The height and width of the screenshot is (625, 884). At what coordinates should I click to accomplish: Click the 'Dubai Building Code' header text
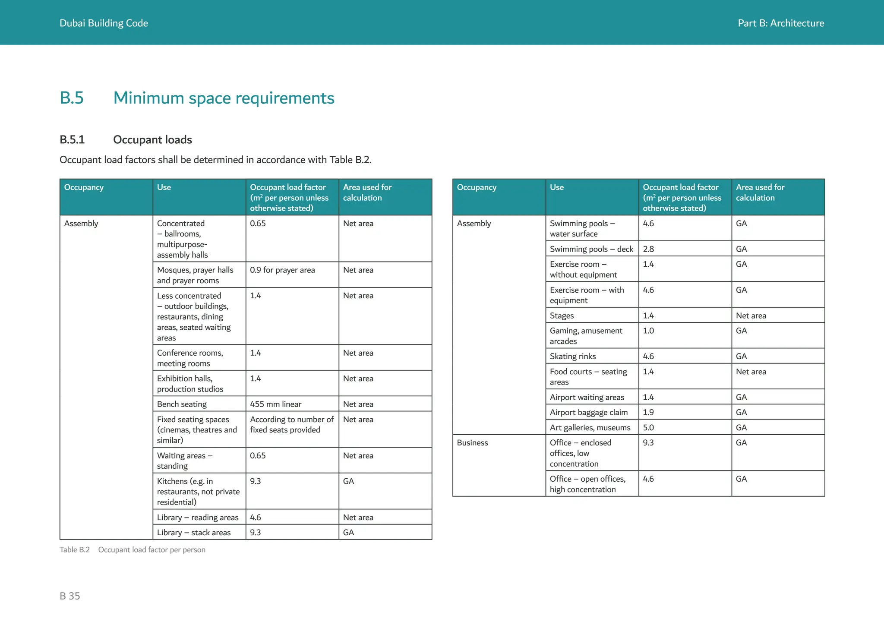pyautogui.click(x=104, y=23)
